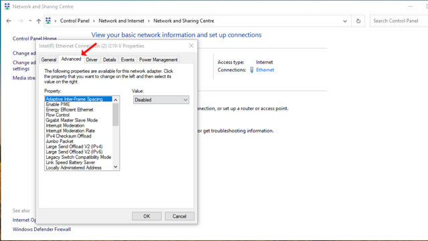
Task: Select Large Send Offload V2 (IPv6)
Action: point(79,152)
